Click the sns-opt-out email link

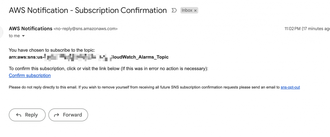(290, 87)
